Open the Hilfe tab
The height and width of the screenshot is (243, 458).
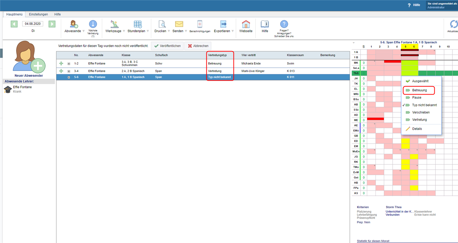tap(57, 14)
